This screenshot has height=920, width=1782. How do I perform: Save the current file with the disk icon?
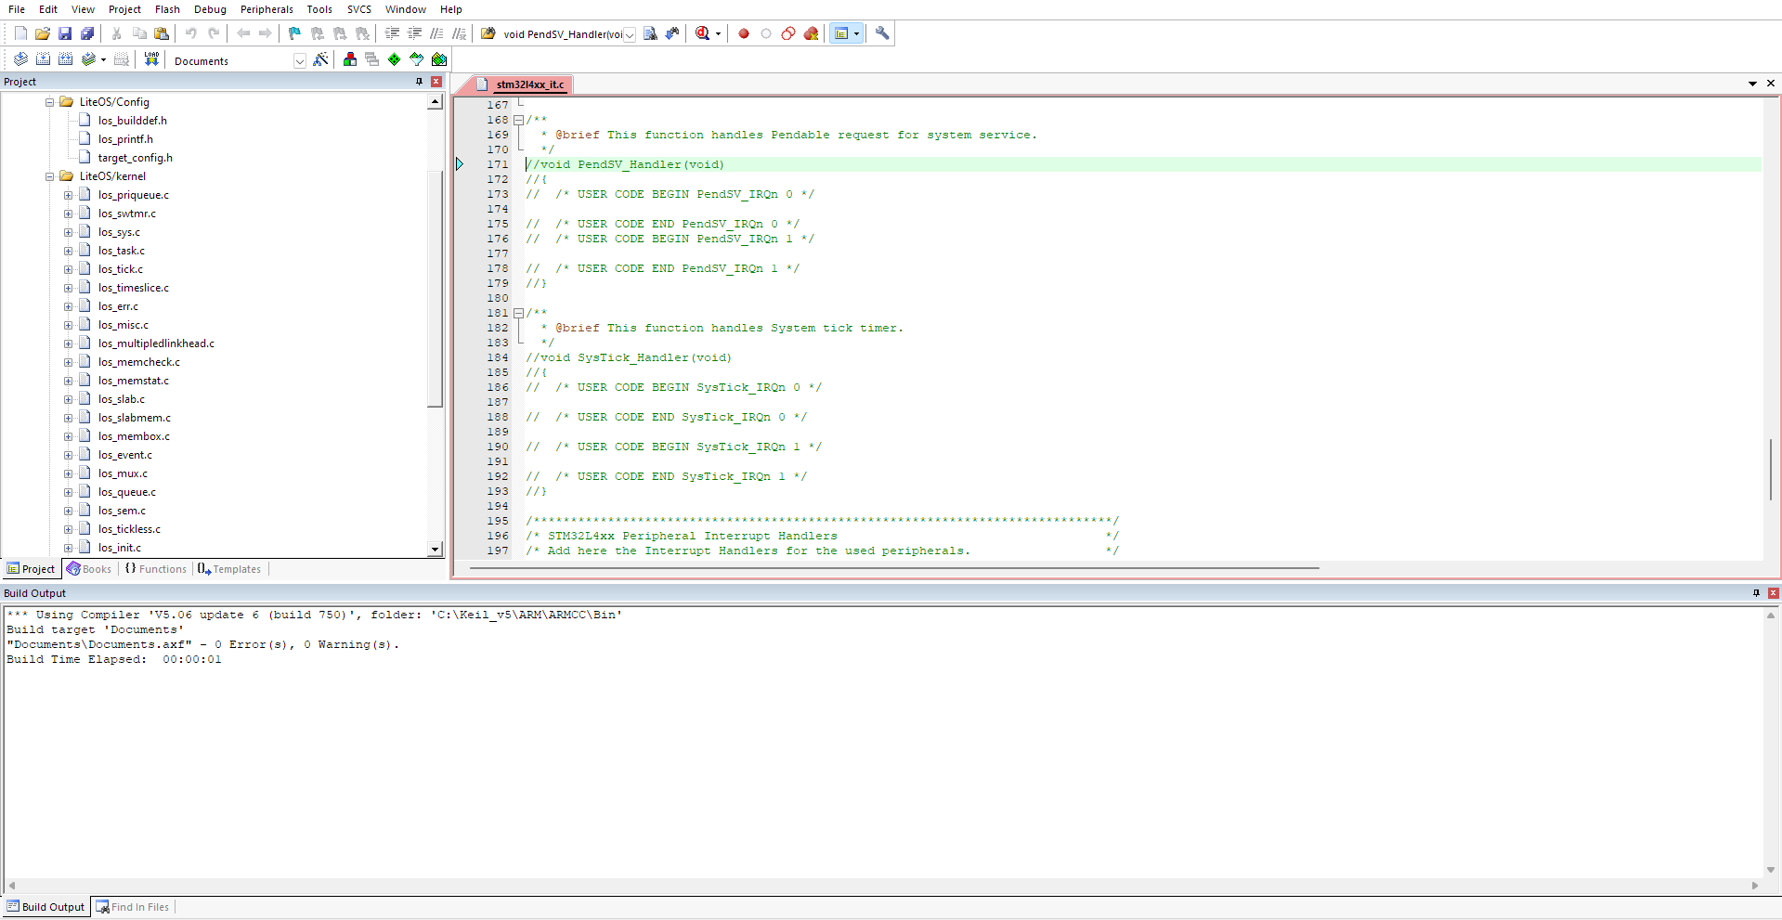tap(65, 33)
